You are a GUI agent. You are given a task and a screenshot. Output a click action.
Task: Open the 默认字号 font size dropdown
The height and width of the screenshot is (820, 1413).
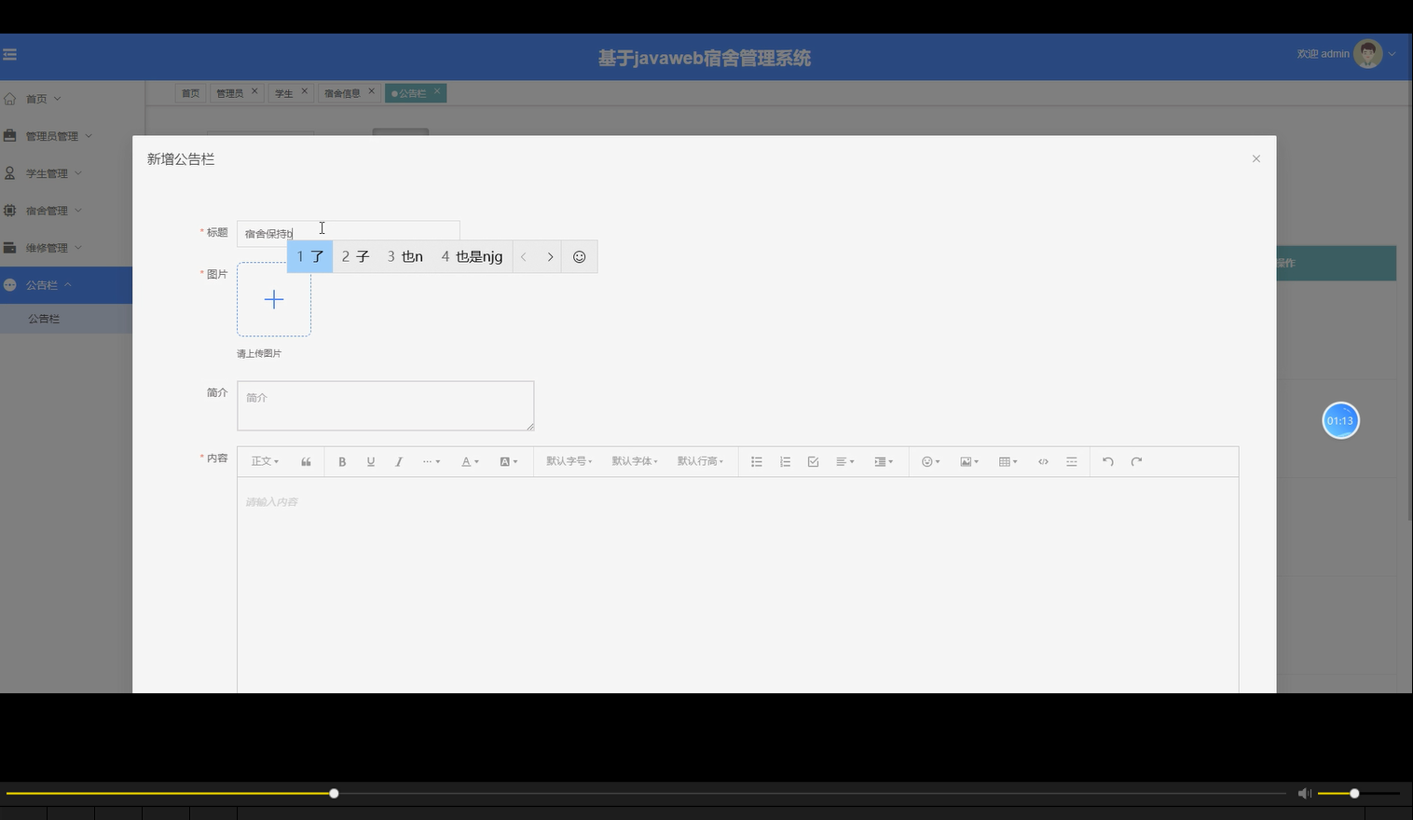pos(568,461)
